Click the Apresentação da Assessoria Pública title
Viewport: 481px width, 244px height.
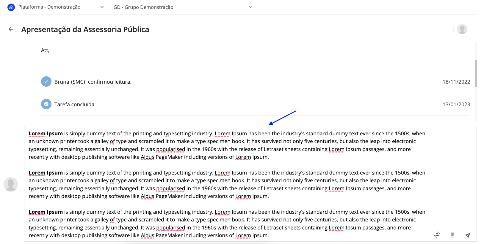click(x=85, y=29)
